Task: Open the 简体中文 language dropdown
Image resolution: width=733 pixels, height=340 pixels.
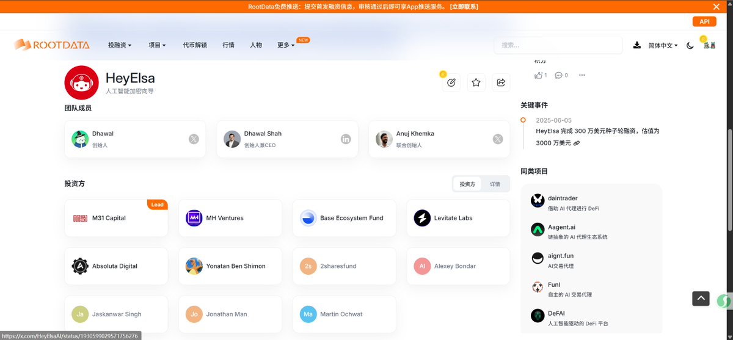Action: click(663, 45)
